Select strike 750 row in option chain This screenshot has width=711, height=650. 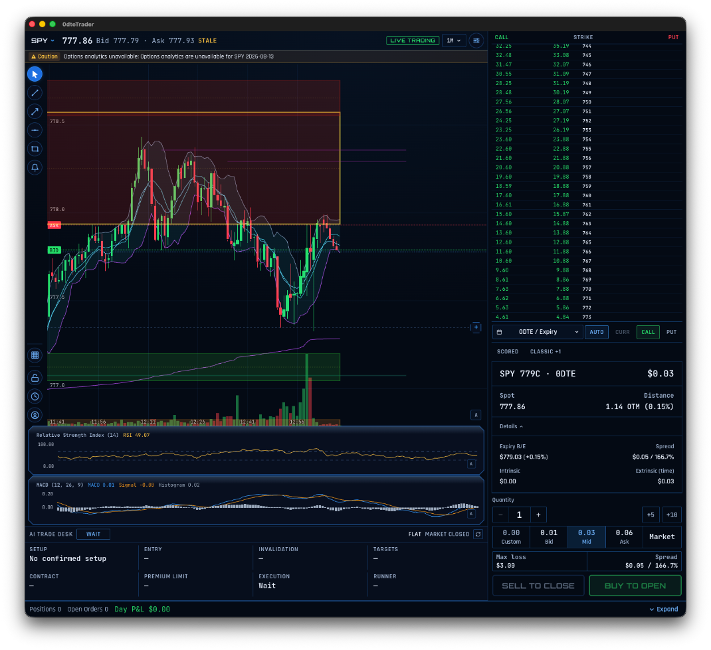tap(587, 102)
